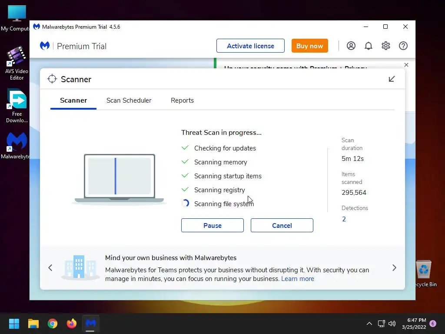Click the Scanning startup items entry
Image resolution: width=445 pixels, height=334 pixels.
point(228,176)
